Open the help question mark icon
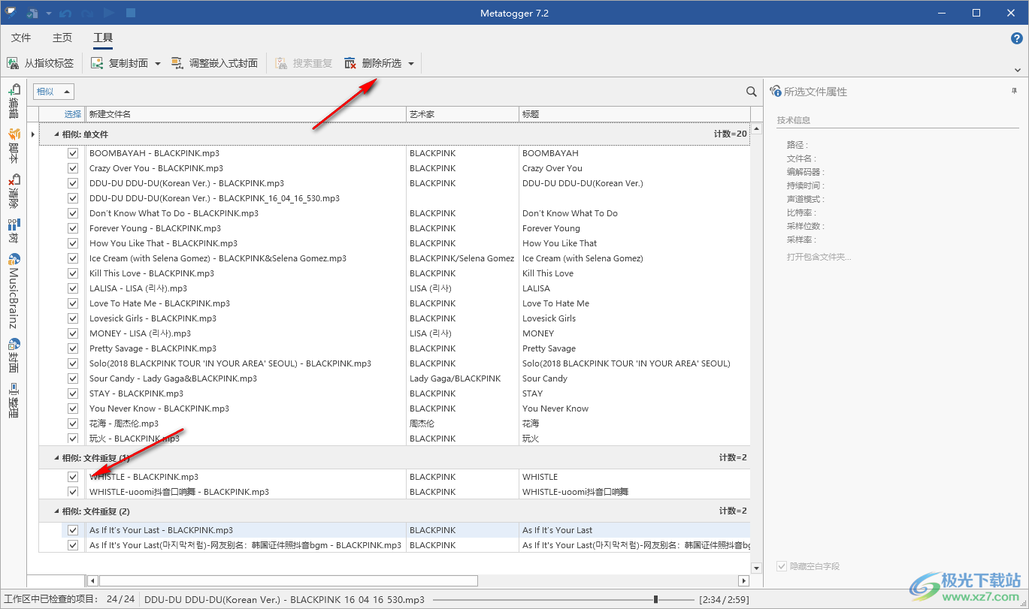Screen dimensions: 1029x609 click(x=1016, y=38)
